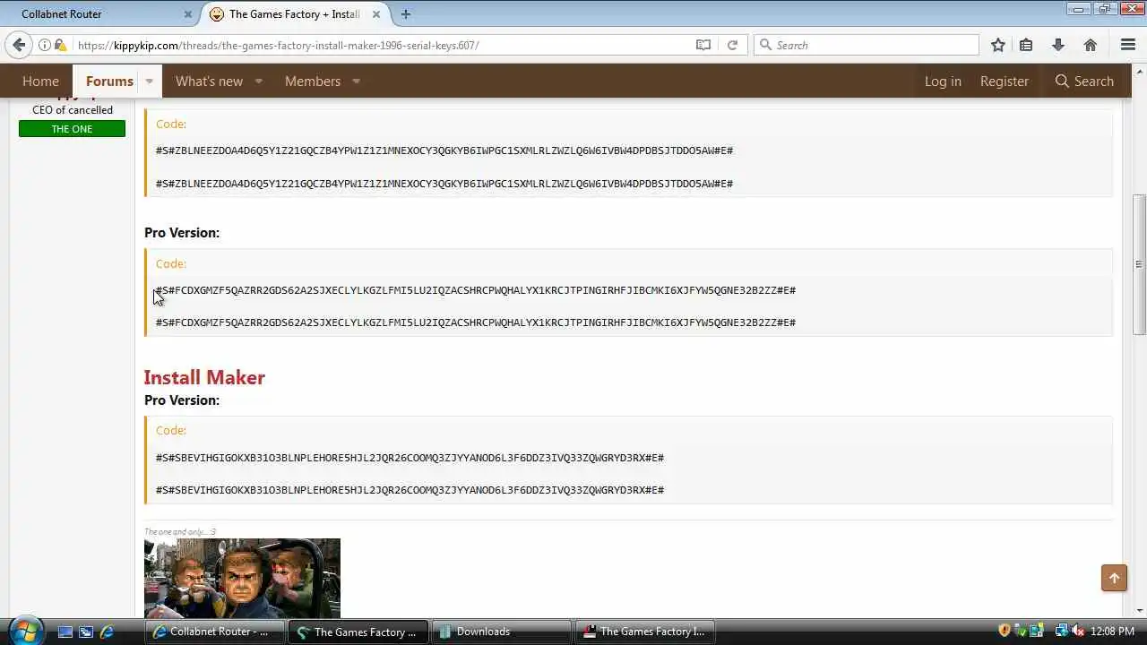1147x645 pixels.
Task: Open Forums in forum navigation
Action: click(109, 81)
